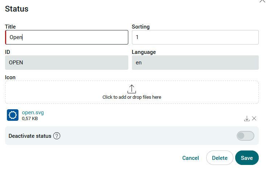Image resolution: width=266 pixels, height=170 pixels.
Task: Click the blue open.svg icon thumbnail
Action: click(x=13, y=115)
